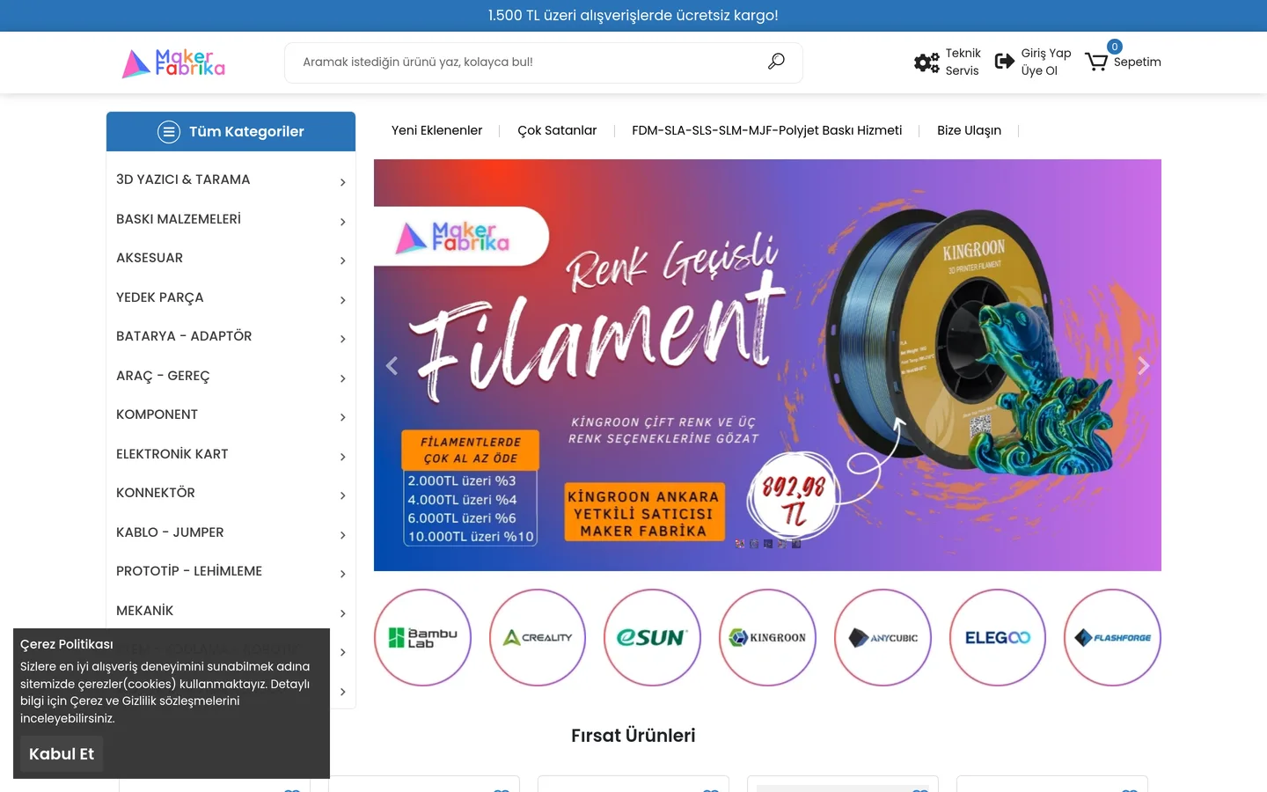Screen dimensions: 1267x792
Task: Click the search magnifier icon
Action: [776, 62]
